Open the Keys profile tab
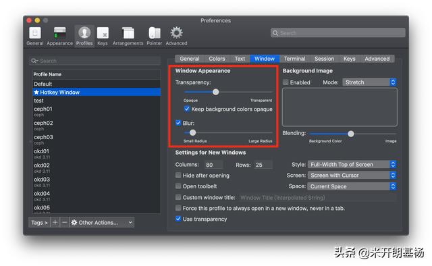Screen dimensions: 432x266 [350, 59]
